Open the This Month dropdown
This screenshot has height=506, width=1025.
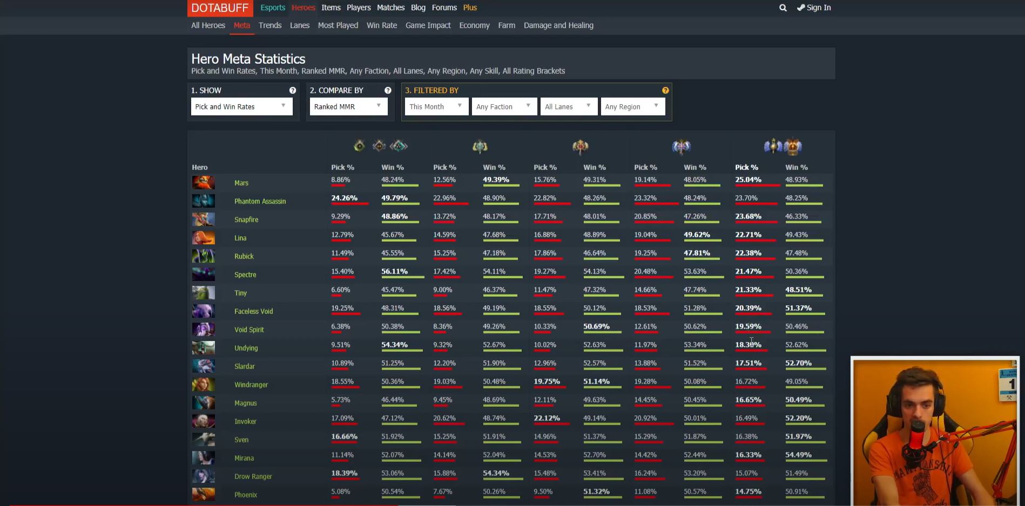[436, 106]
